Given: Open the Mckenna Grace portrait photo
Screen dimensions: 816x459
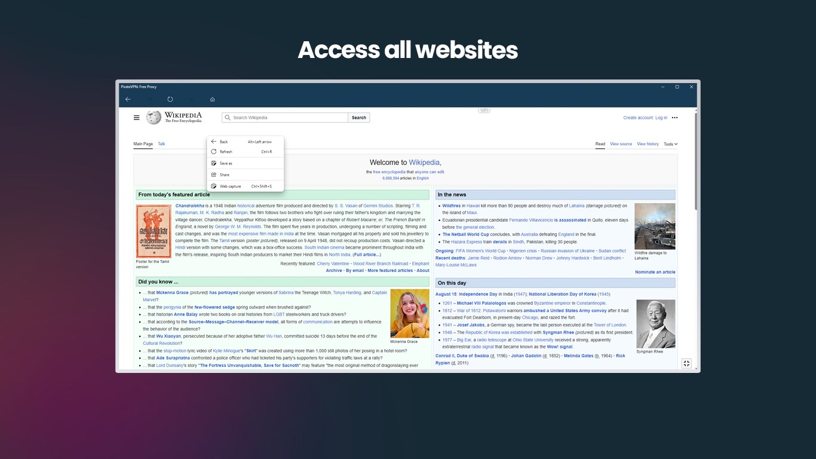Looking at the screenshot, I should [x=410, y=313].
